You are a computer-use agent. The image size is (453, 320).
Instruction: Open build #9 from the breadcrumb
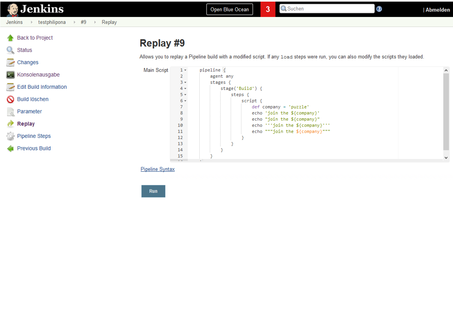(84, 22)
